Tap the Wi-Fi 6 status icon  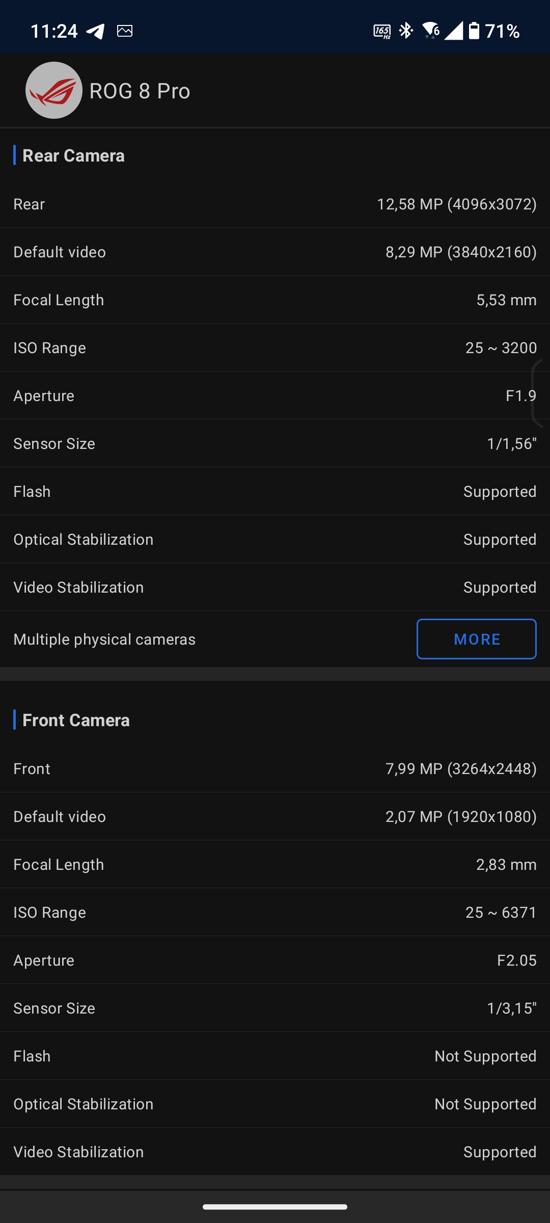[x=431, y=31]
